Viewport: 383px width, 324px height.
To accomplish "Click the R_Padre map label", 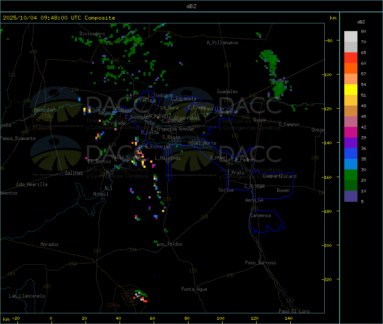I will click(x=244, y=160).
